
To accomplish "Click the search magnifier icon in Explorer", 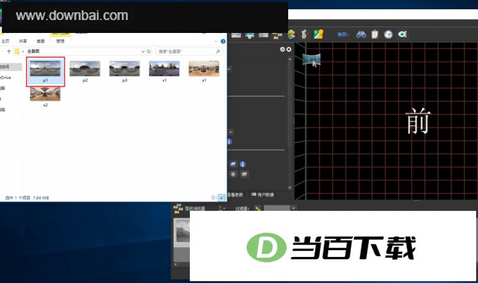I will [x=218, y=52].
